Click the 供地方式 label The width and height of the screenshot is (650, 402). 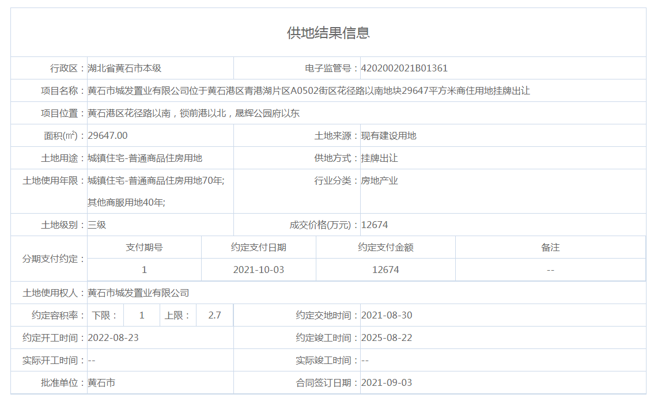point(337,158)
